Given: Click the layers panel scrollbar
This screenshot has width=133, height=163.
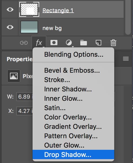Looking at the screenshot, I should click(128, 17).
